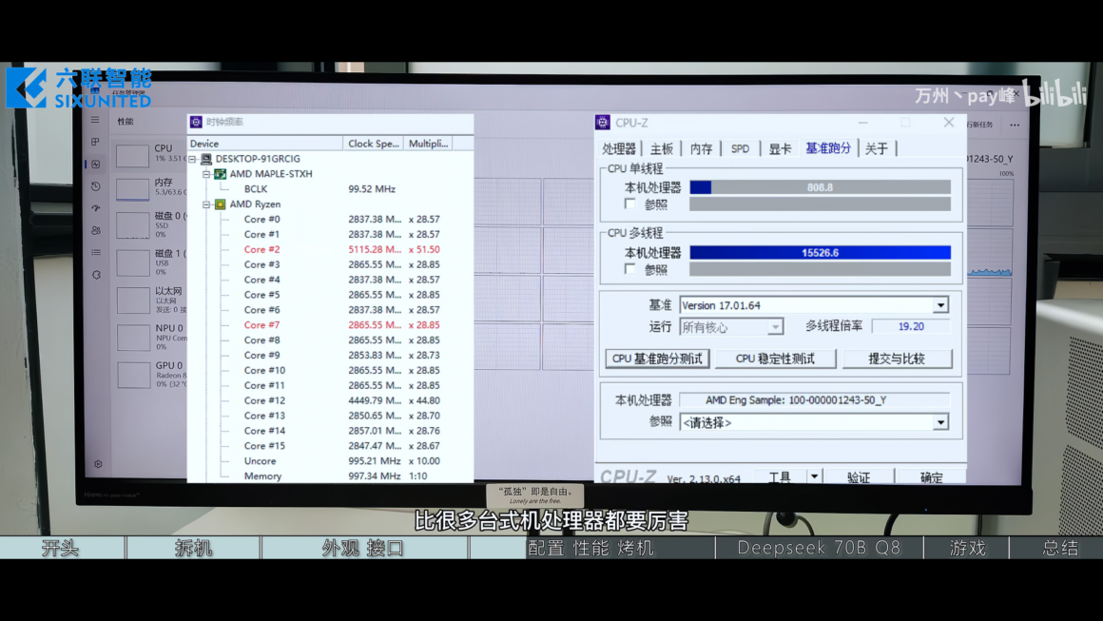Click the DESKTOP-91GRCIG computer icon

(x=206, y=159)
